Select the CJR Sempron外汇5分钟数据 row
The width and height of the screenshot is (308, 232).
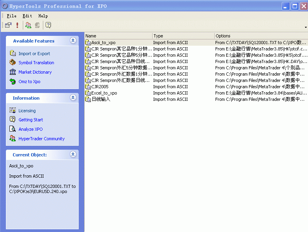[x=196, y=68]
